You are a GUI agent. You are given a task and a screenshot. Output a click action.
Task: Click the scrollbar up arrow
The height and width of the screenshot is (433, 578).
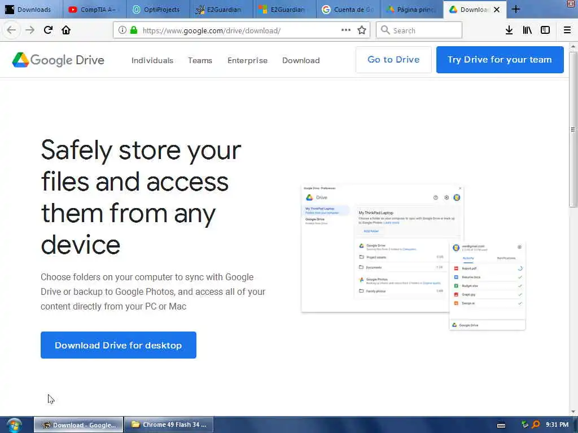coord(573,46)
